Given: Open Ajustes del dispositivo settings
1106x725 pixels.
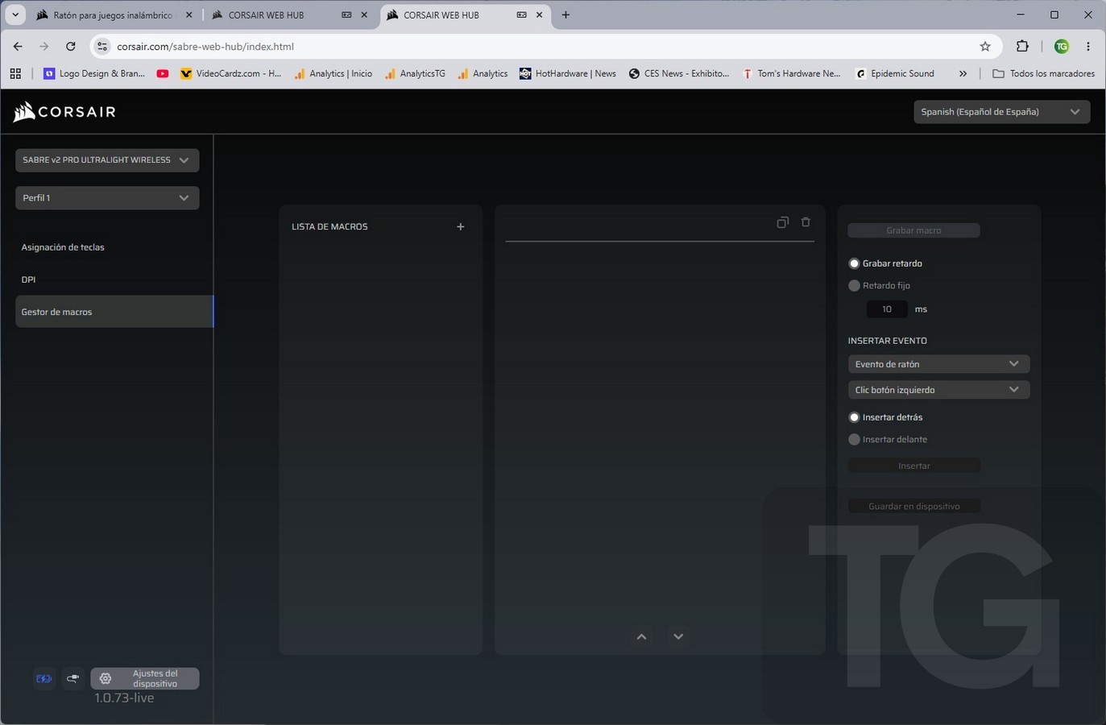Looking at the screenshot, I should [145, 678].
